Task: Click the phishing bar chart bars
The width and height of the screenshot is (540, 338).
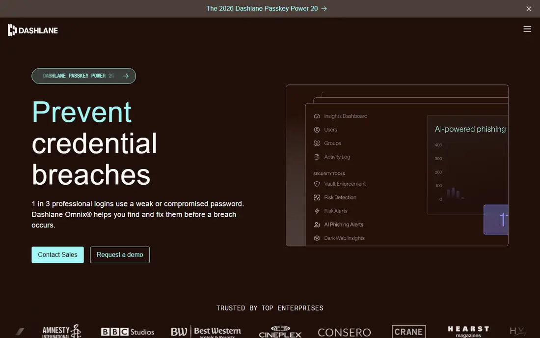Action: [x=455, y=193]
